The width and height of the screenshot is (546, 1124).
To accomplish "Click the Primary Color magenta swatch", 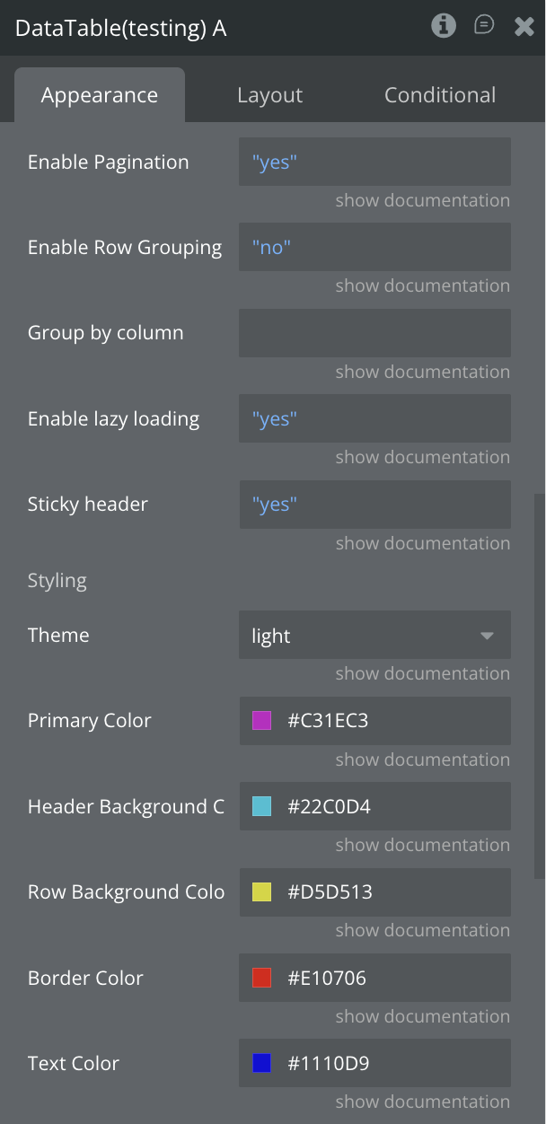I will pos(261,721).
